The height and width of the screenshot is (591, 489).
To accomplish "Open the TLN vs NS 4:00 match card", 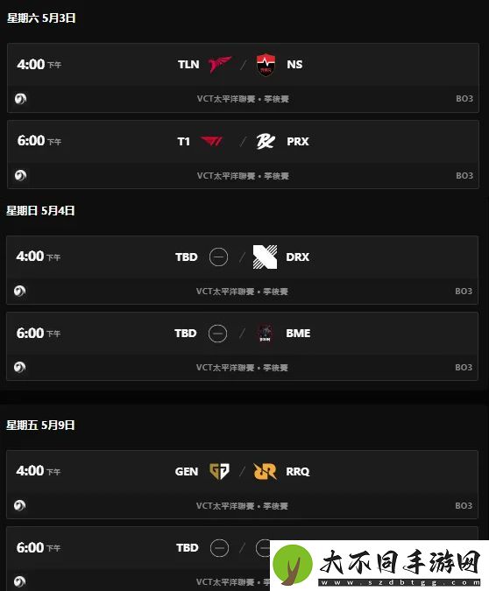I will (x=243, y=78).
